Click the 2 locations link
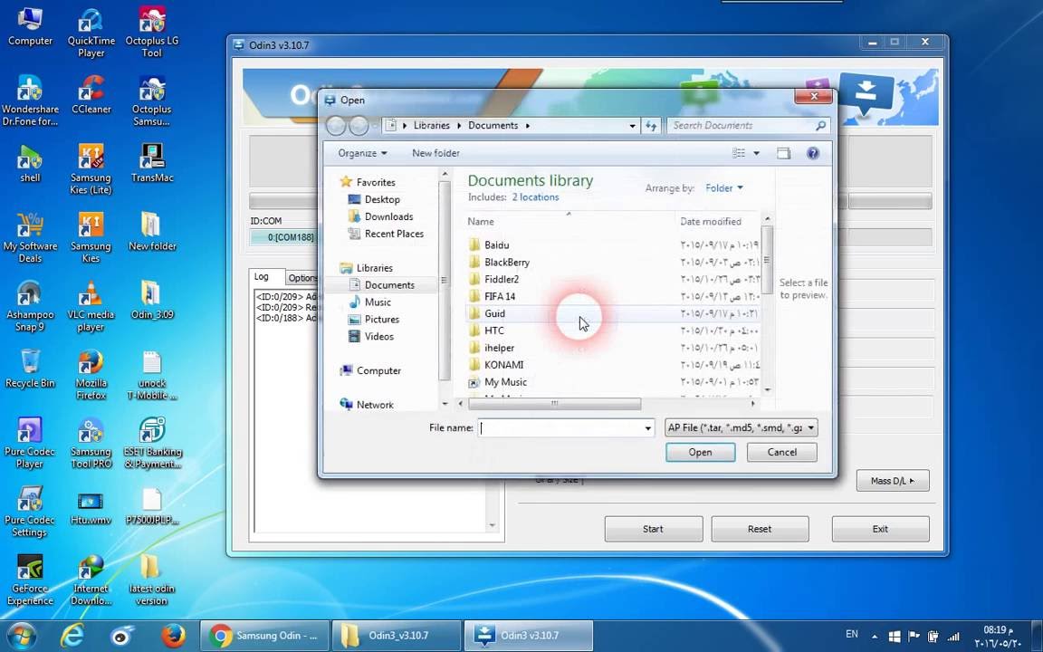This screenshot has width=1043, height=652. click(x=535, y=197)
